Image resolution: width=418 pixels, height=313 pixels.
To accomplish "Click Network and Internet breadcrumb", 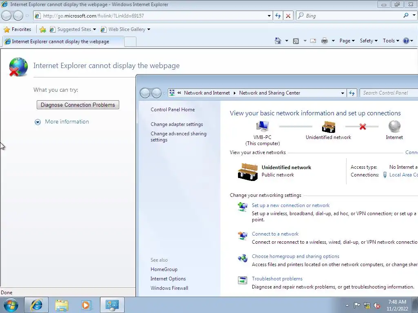I will click(x=207, y=93).
